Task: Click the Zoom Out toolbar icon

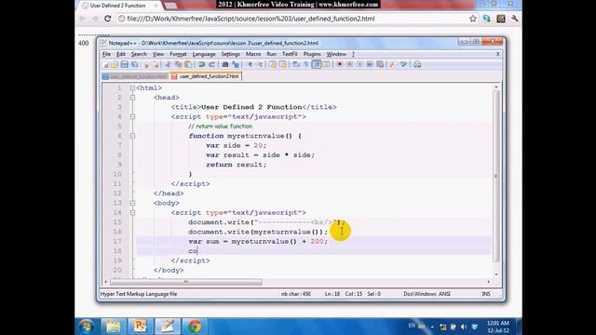Action: [260, 64]
